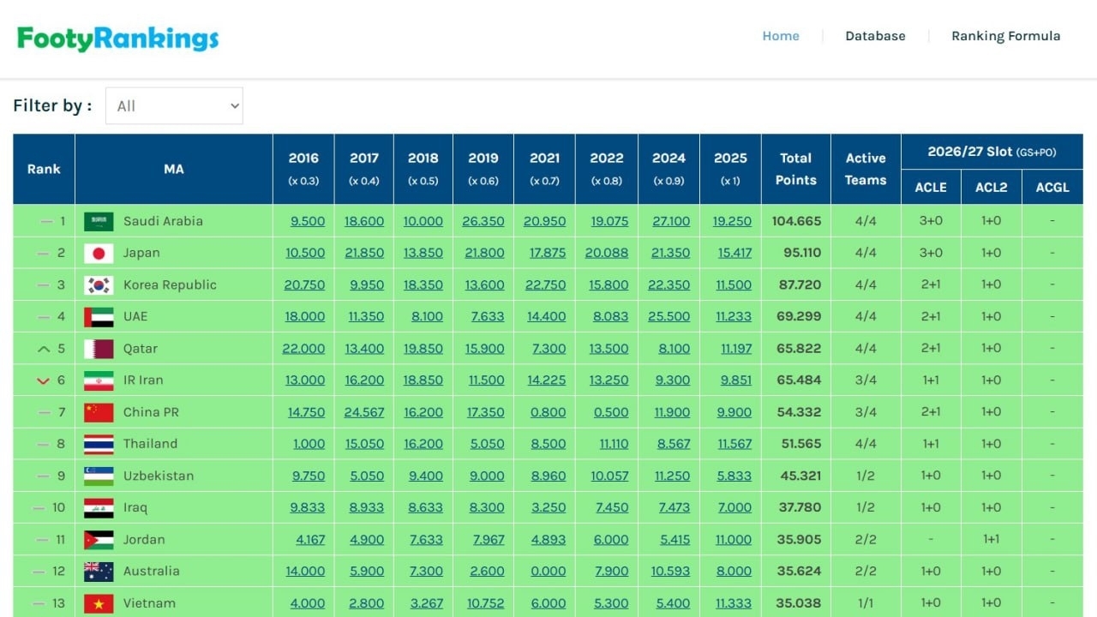This screenshot has height=617, width=1097.
Task: Click the Total Points column header
Action: click(795, 169)
